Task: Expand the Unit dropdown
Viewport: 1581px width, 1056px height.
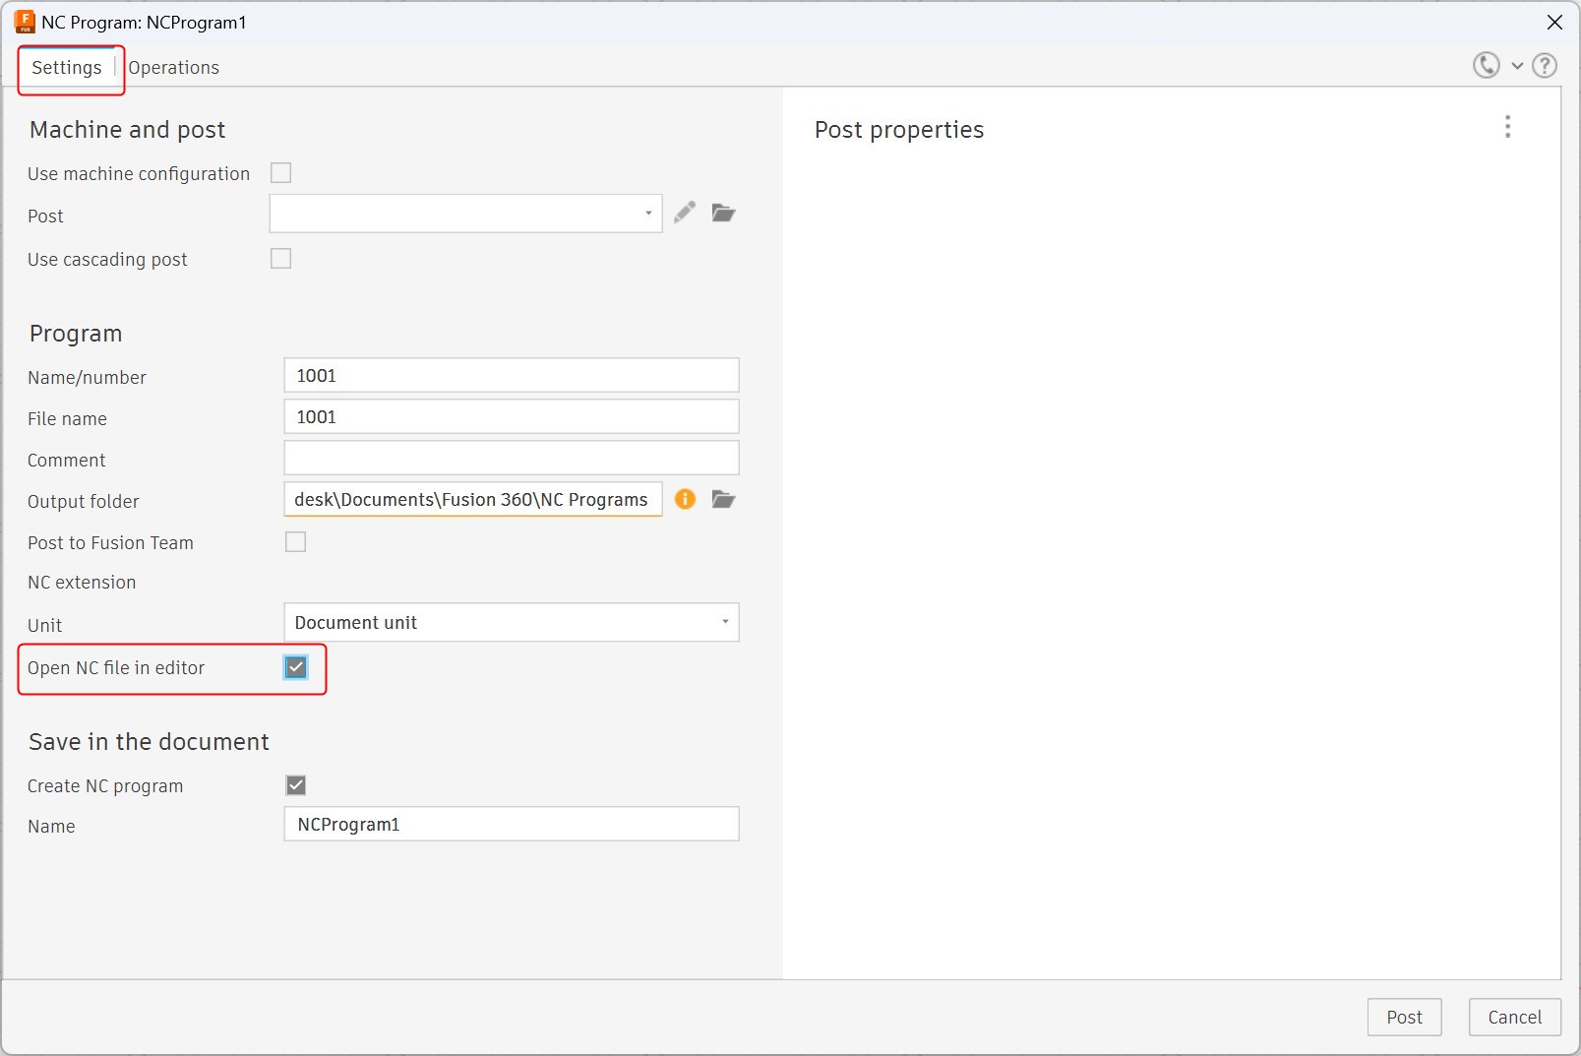Action: click(511, 622)
